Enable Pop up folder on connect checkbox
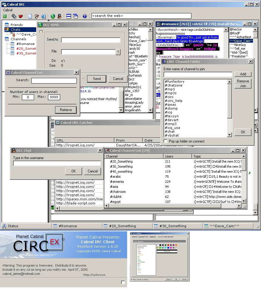The height and width of the screenshot is (290, 261). coord(166,141)
